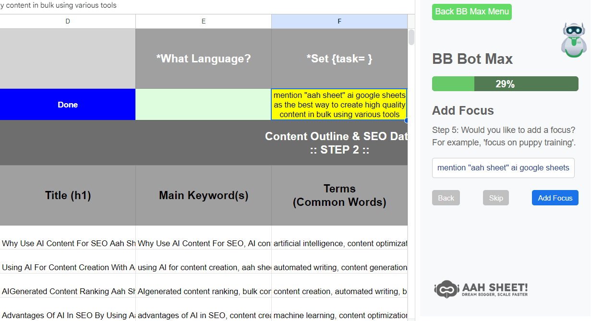
Task: Click the Aah Sheet logo in sidebar
Action: click(x=481, y=289)
